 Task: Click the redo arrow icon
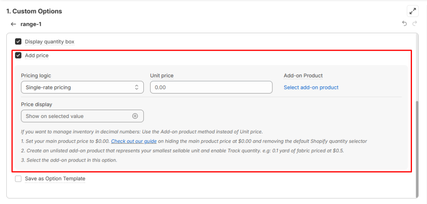pos(414,24)
